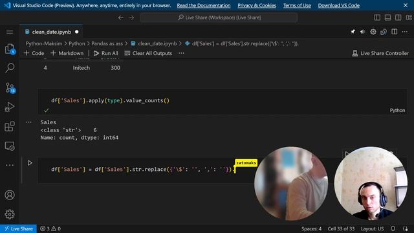Select the clean_date.ipynb tab

click(x=52, y=32)
